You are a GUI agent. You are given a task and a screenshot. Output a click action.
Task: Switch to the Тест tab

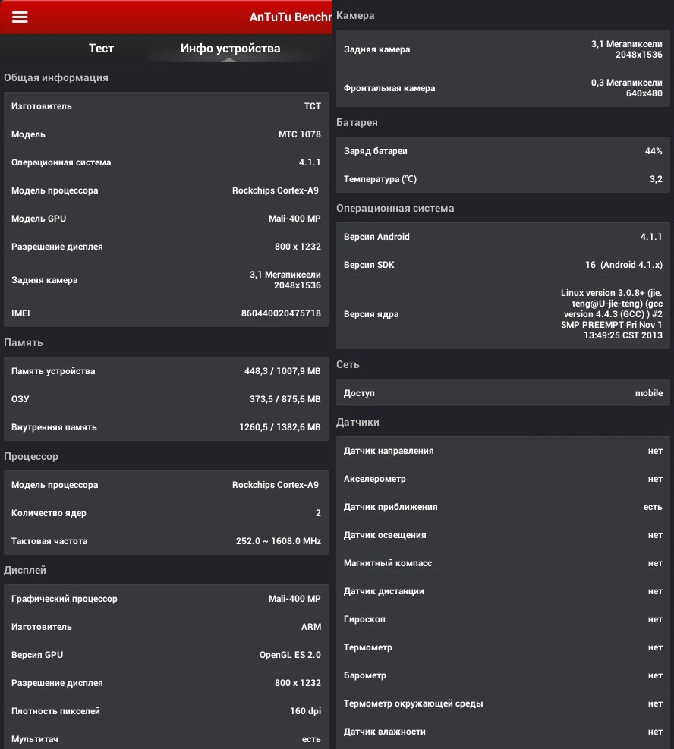click(101, 49)
